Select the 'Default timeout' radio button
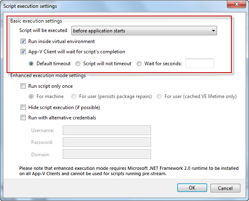 [31, 64]
